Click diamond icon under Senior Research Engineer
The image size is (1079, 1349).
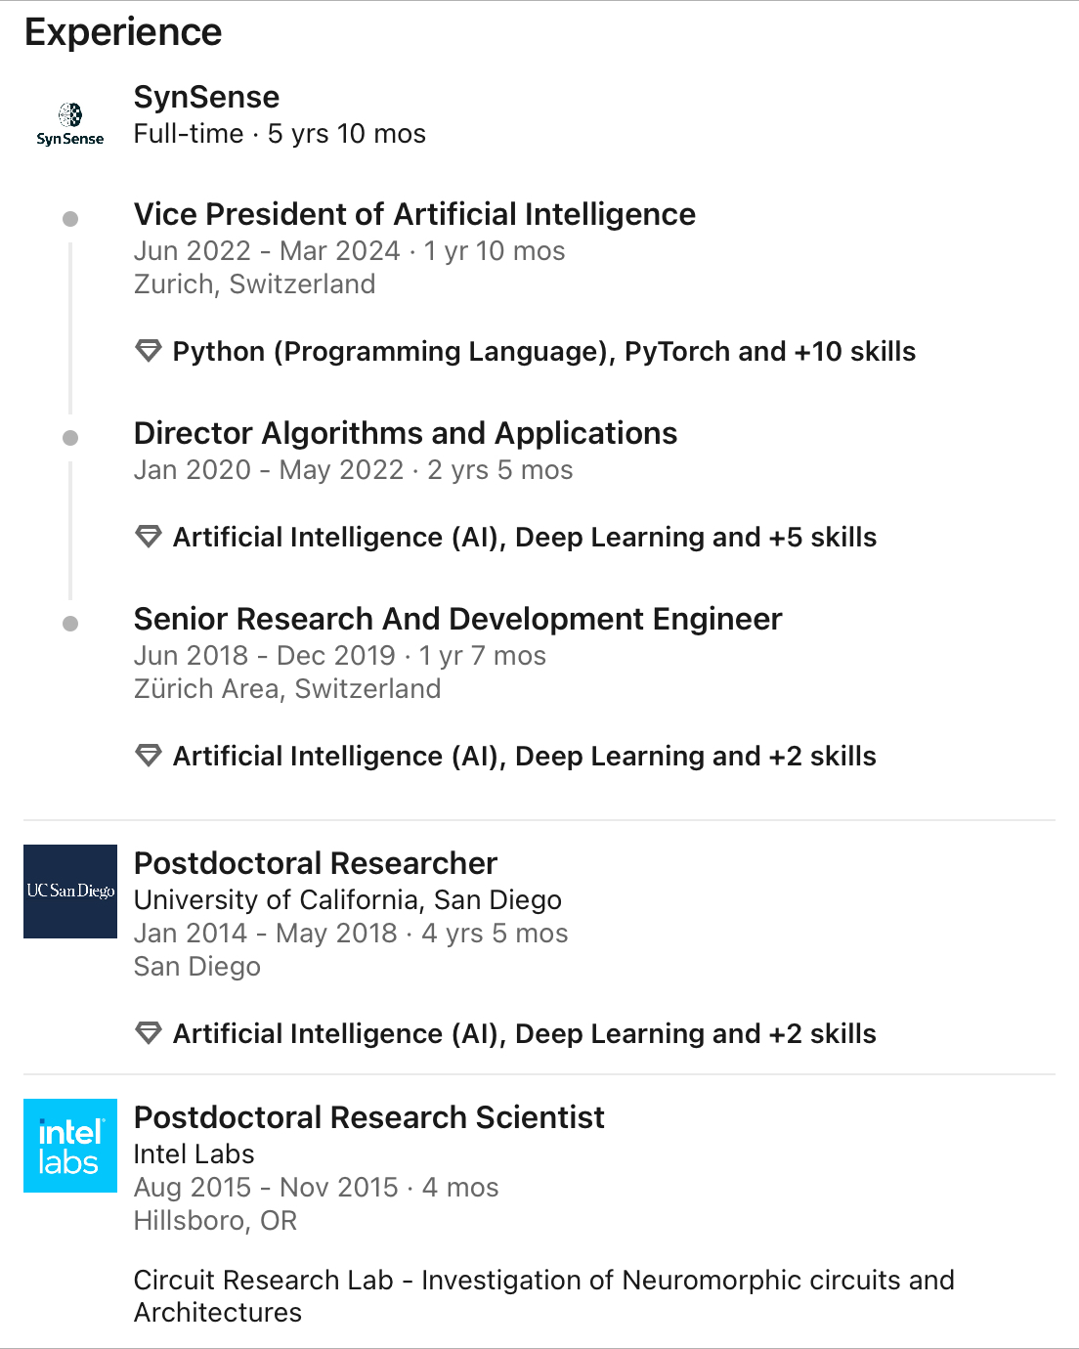pos(149,756)
